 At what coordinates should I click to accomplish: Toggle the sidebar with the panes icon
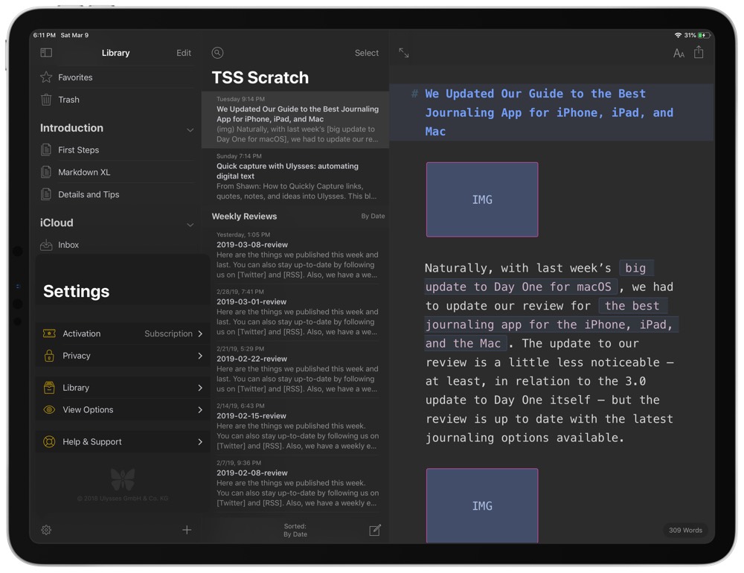[46, 53]
